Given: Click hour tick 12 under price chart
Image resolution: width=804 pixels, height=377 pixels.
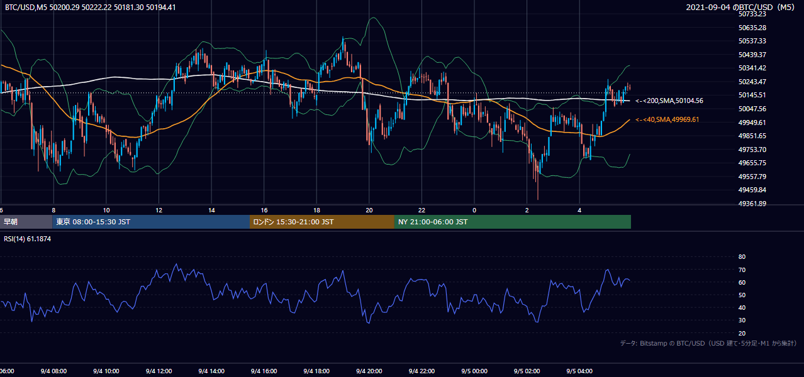Looking at the screenshot, I should [159, 210].
